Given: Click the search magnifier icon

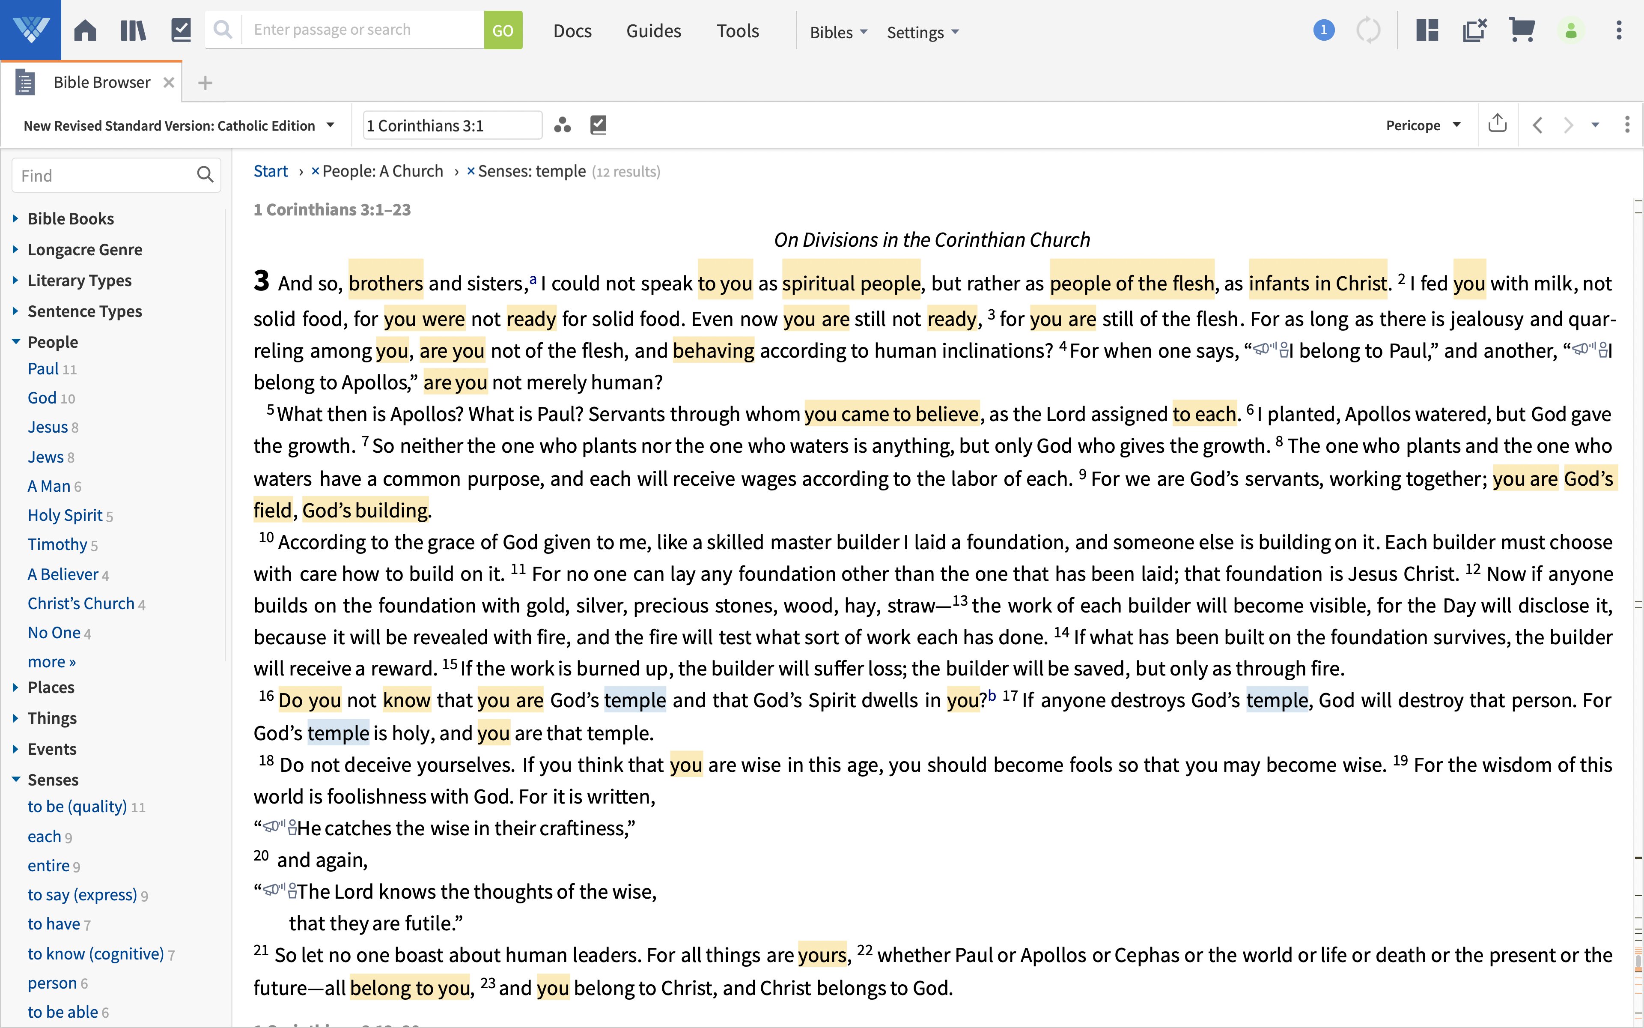Looking at the screenshot, I should (x=223, y=30).
